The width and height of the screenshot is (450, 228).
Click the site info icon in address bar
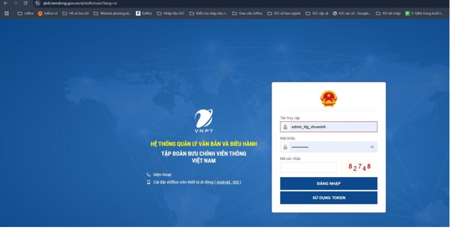tap(37, 3)
